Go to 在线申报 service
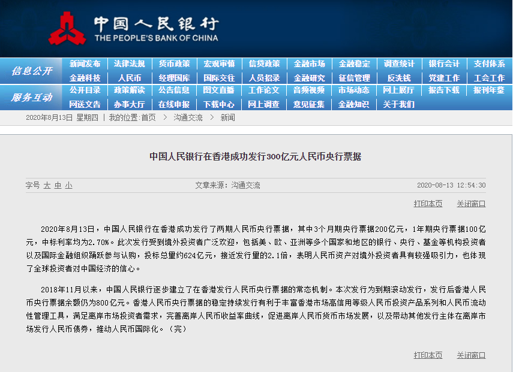The height and width of the screenshot is (372, 513). click(176, 104)
